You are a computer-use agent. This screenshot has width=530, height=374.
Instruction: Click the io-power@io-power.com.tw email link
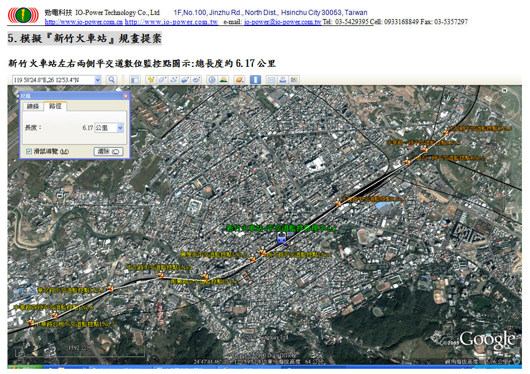click(282, 22)
